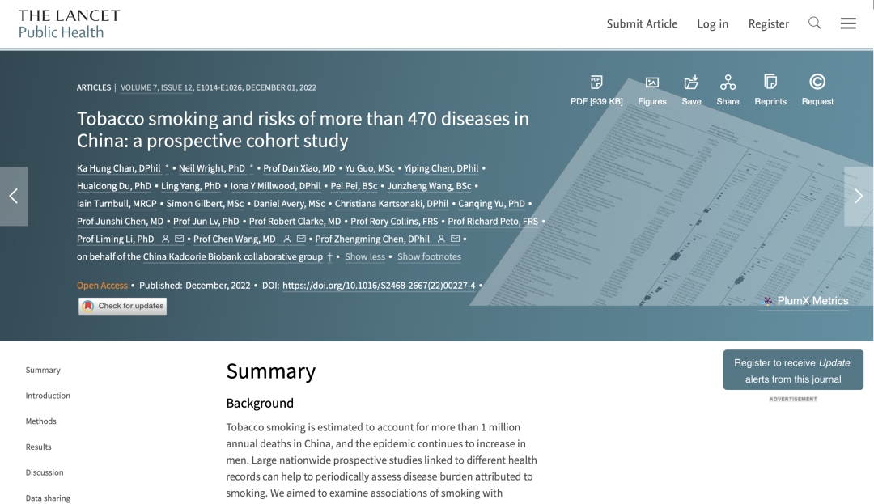Click the Share icon
Image resolution: width=874 pixels, height=504 pixels.
click(x=728, y=83)
